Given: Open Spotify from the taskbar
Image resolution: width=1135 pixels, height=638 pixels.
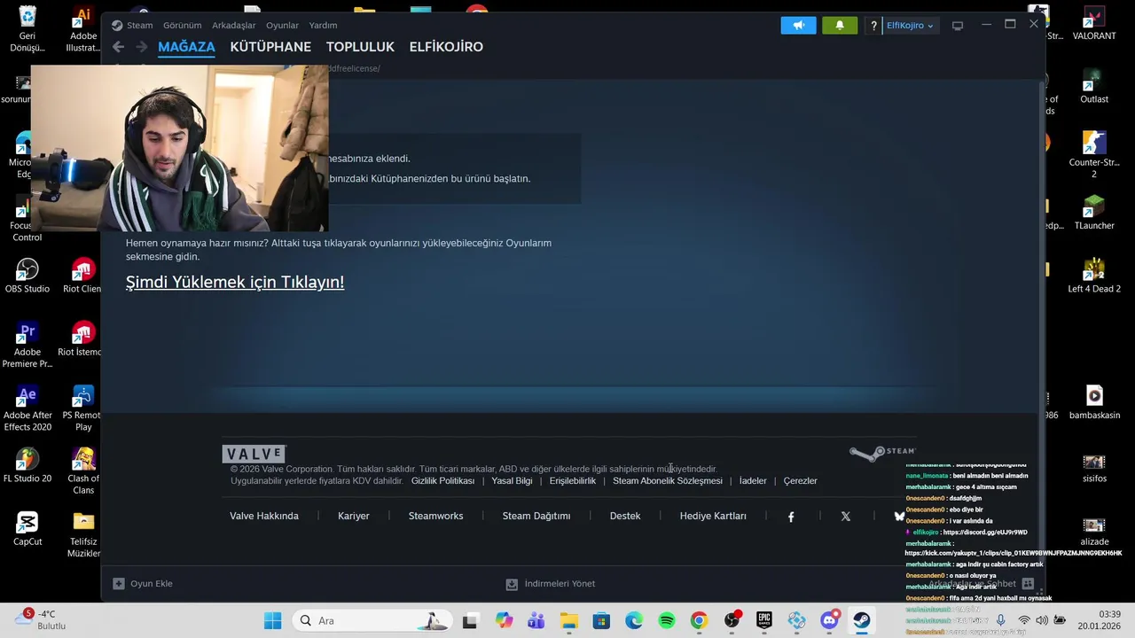Looking at the screenshot, I should click(667, 620).
